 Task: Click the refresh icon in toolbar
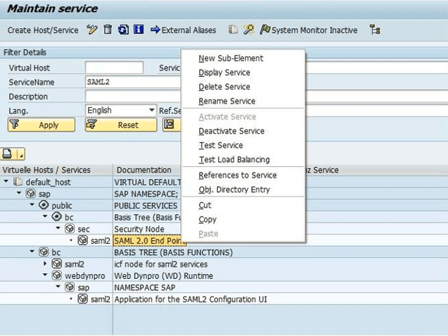pyautogui.click(x=123, y=30)
